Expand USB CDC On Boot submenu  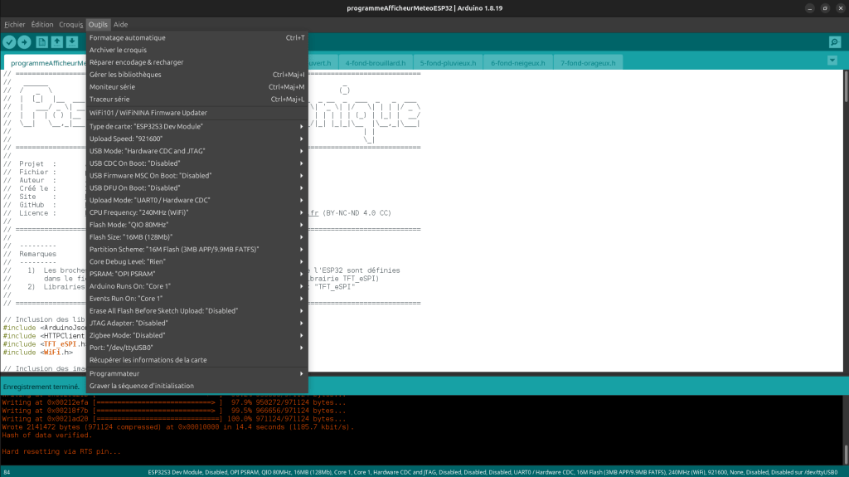click(x=197, y=163)
